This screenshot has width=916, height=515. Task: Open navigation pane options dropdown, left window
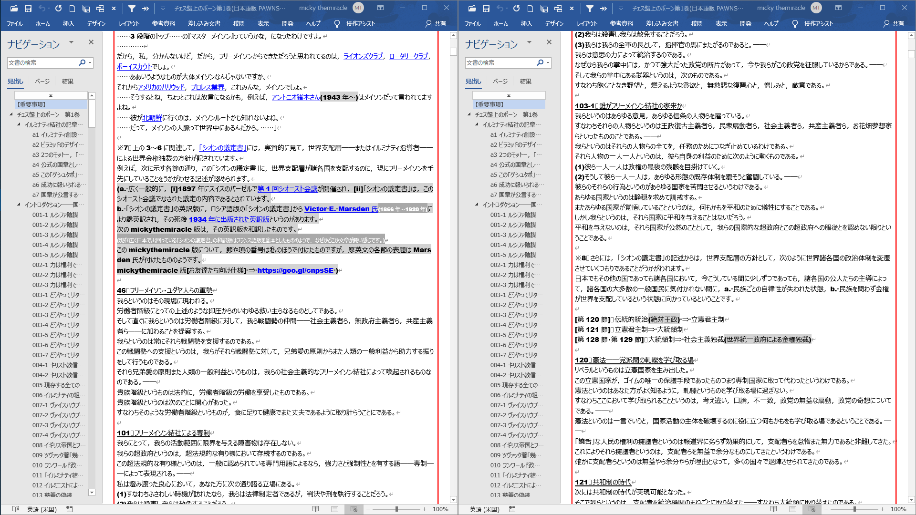pos(71,42)
